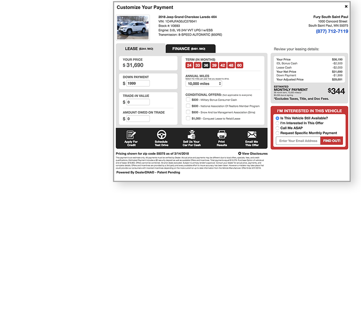The height and width of the screenshot is (311, 361).
Task: Click the IDL Bonus Cash -$2,500 row
Action: click(309, 64)
